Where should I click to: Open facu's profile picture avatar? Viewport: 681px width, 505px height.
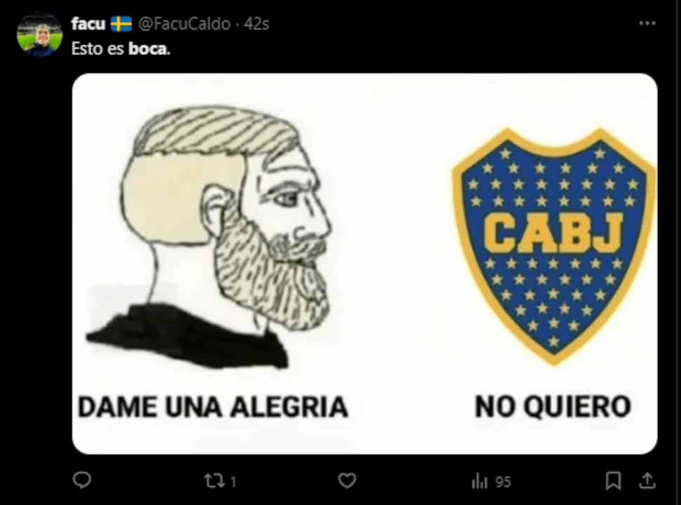click(39, 34)
